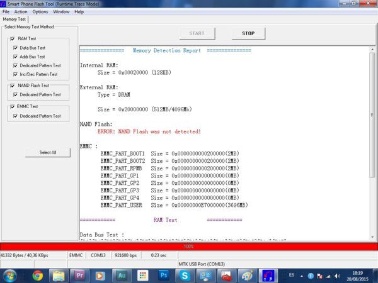Uncheck the EMMC Test checkbox
Screen dimensions: 378x283
[x=13, y=107]
